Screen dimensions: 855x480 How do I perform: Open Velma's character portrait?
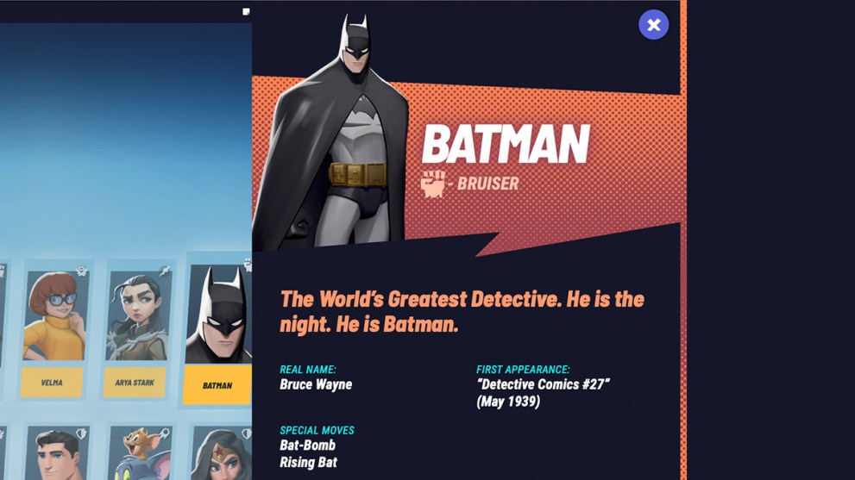(54, 315)
